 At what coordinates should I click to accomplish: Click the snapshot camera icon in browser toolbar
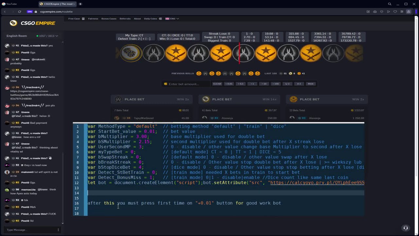[375, 11]
